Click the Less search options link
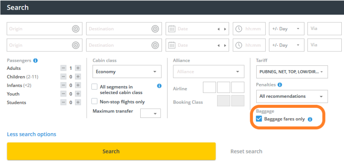 (x=32, y=134)
